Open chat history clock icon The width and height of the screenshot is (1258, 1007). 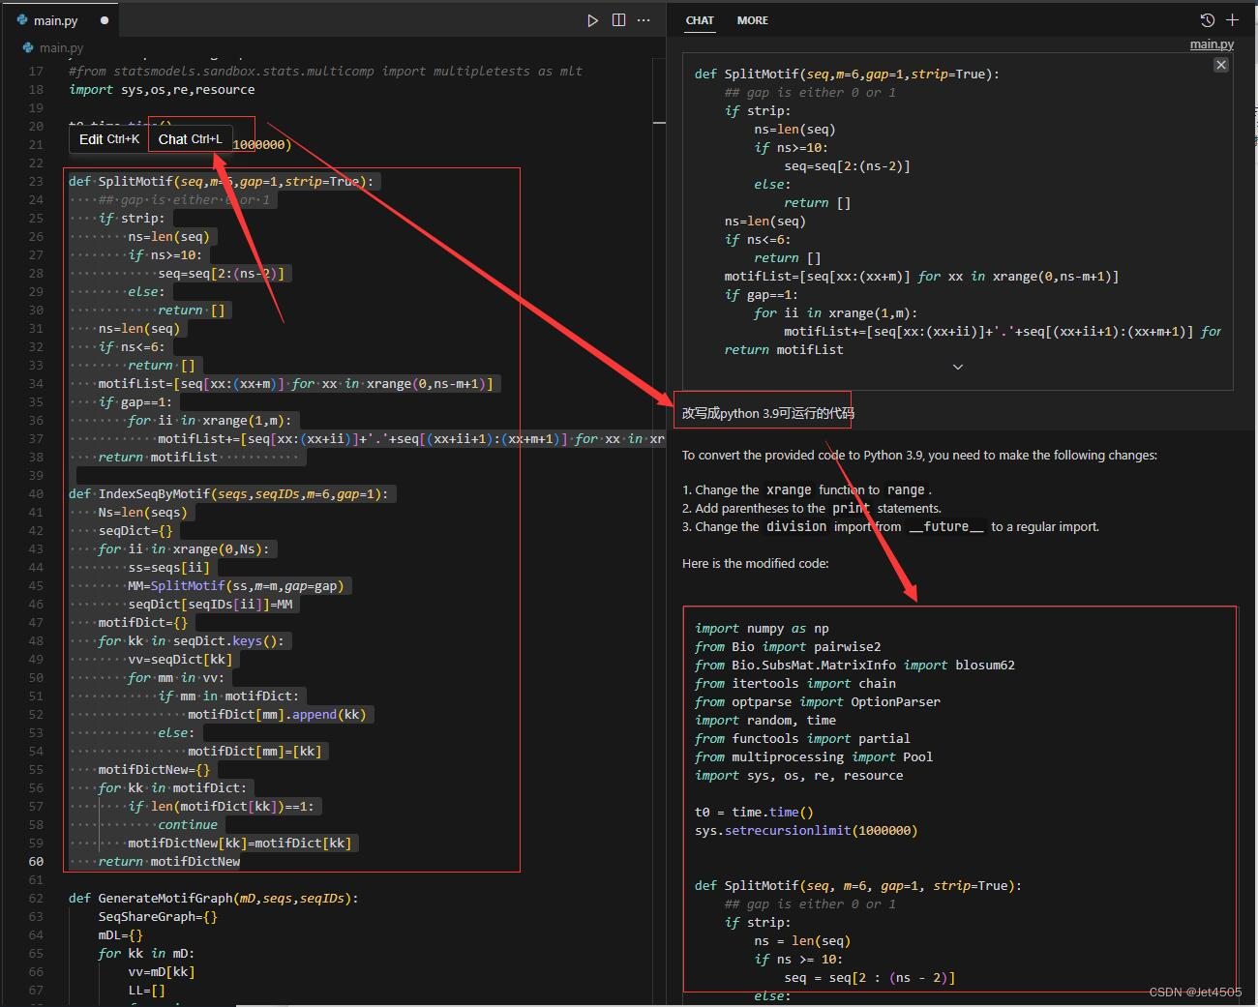click(x=1208, y=20)
